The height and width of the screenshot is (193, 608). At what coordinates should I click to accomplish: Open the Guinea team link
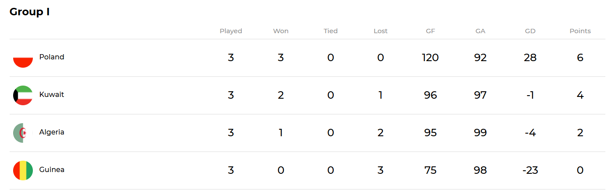coord(52,170)
